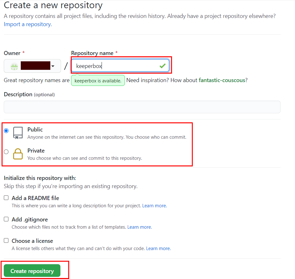This screenshot has width=295, height=279.
Task: Open the Import a repository link
Action: tap(28, 24)
